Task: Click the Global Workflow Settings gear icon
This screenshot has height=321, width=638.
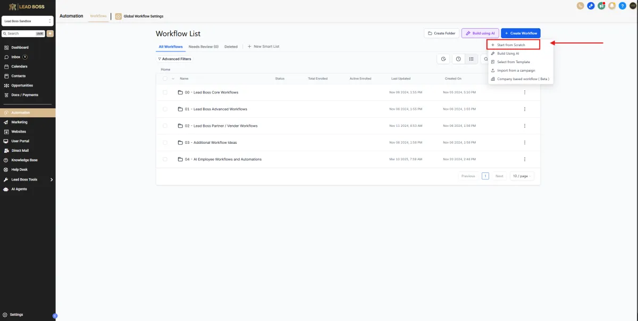Action: tap(119, 16)
